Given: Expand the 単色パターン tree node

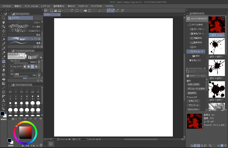Looking at the screenshot, I should point(190,34).
